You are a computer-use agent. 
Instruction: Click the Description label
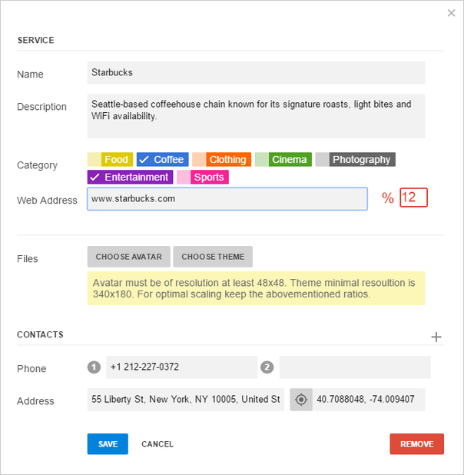click(x=41, y=107)
